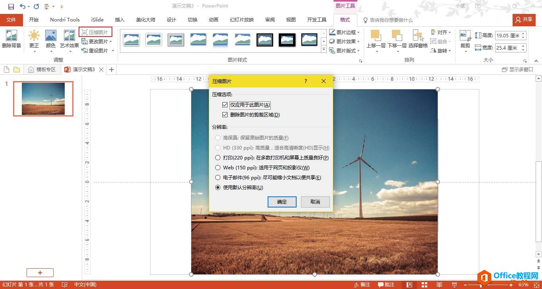This screenshot has height=289, width=542.
Task: Click the 取消 button to dismiss compression
Action: (315, 202)
